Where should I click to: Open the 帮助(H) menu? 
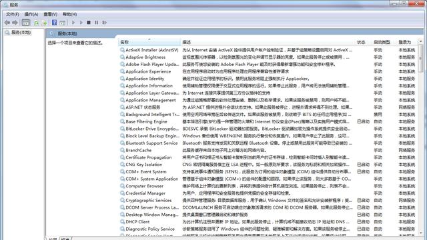pyautogui.click(x=69, y=14)
